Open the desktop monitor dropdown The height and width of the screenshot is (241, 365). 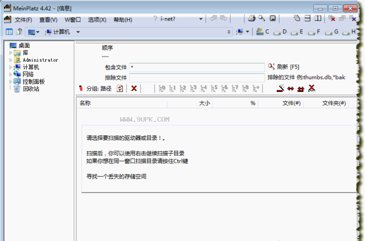(34, 32)
